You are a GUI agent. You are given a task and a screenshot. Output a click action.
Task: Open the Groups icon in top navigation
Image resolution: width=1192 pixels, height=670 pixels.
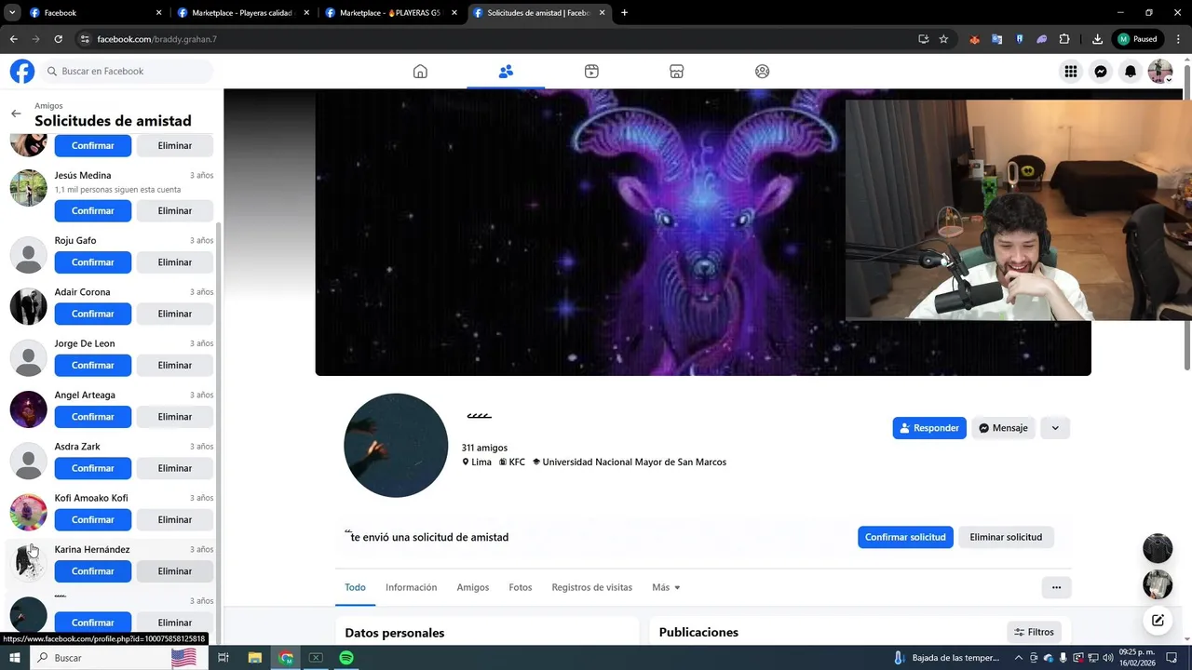click(x=763, y=72)
